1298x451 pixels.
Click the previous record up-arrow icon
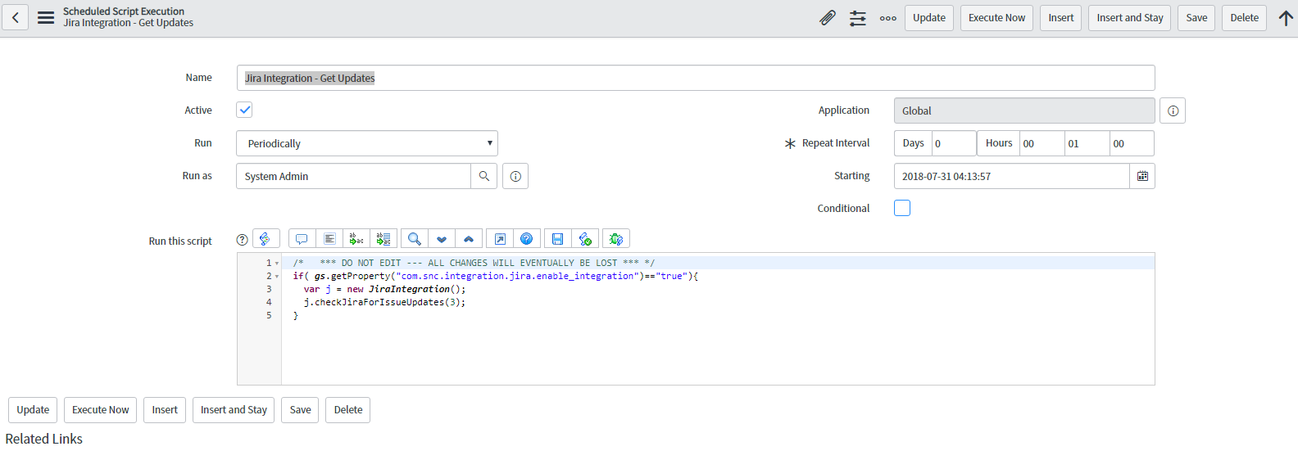pos(1286,17)
